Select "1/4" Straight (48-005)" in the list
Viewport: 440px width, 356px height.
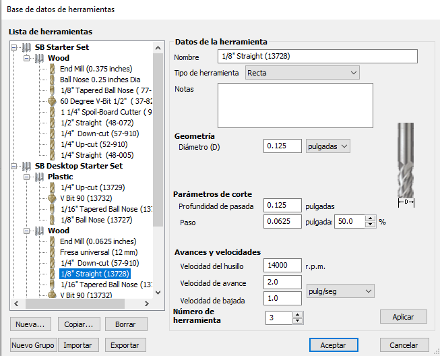(x=97, y=155)
